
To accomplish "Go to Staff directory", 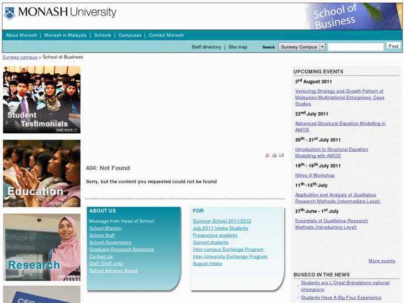I will [206, 47].
